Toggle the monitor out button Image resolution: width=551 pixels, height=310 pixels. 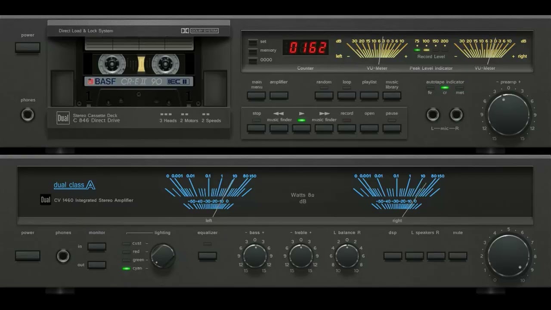[x=97, y=265]
